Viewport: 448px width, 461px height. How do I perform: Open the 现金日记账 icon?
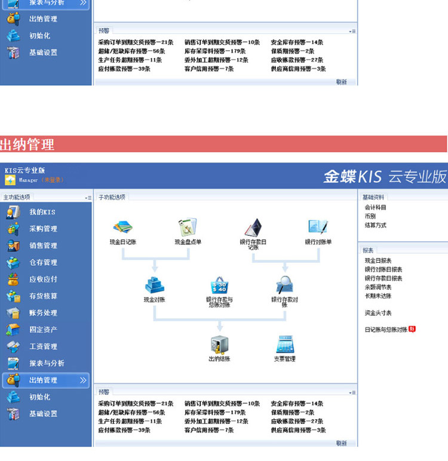123,228
